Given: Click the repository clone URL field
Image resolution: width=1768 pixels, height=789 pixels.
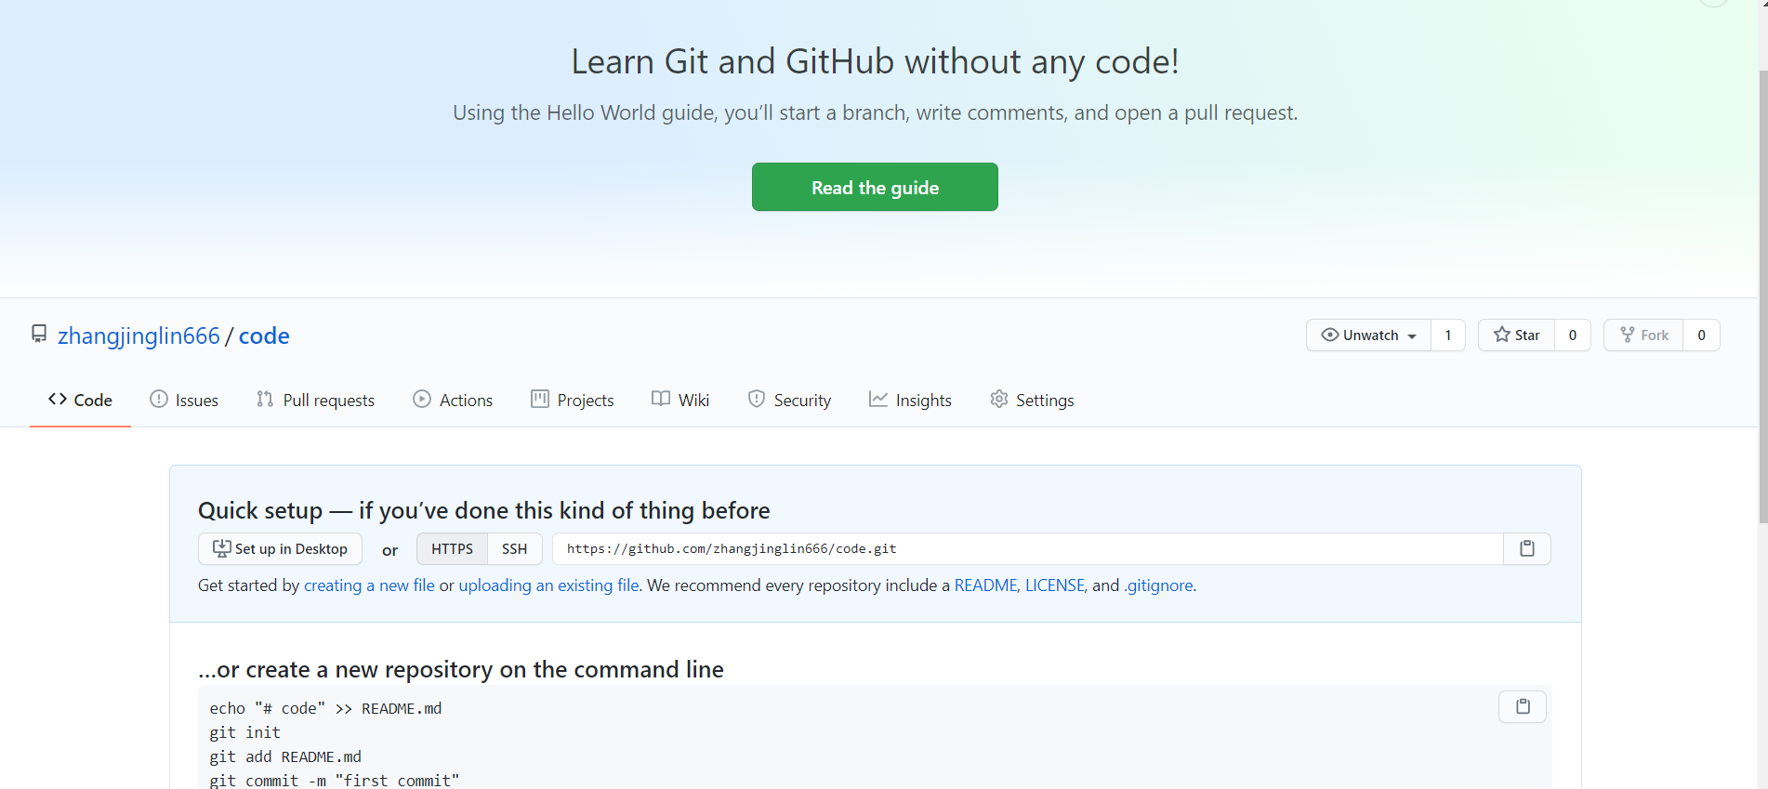Looking at the screenshot, I should (x=1027, y=548).
